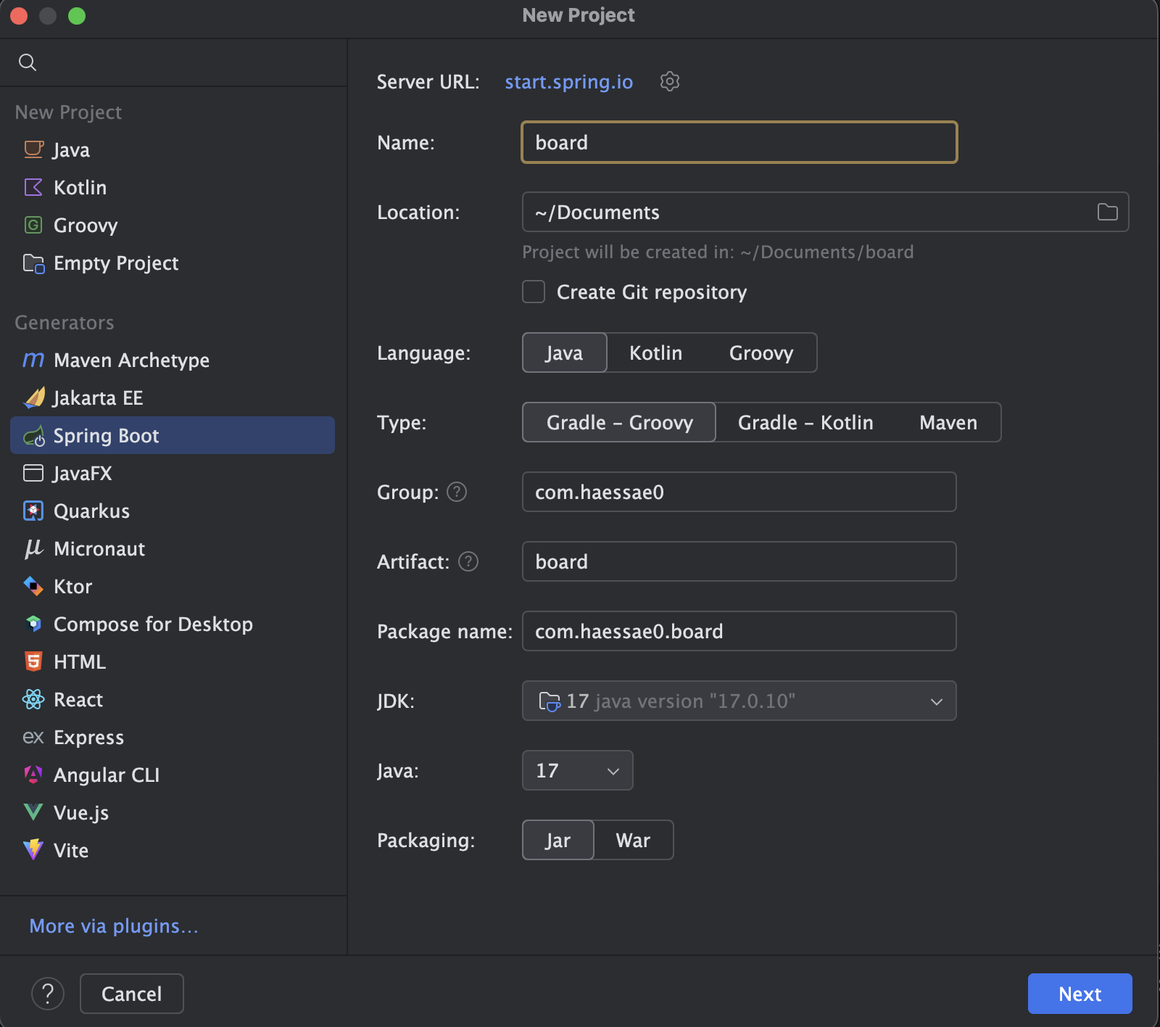Select the Express generator icon
The image size is (1160, 1027).
coord(33,737)
